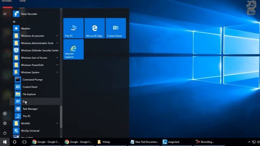Click the Windows System folder label

tap(30, 72)
